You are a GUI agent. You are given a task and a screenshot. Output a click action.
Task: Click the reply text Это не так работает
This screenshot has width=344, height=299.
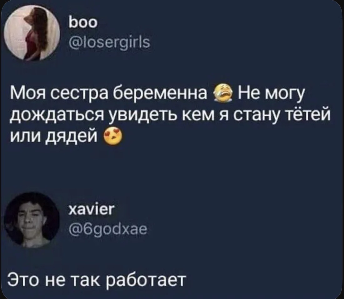(97, 280)
